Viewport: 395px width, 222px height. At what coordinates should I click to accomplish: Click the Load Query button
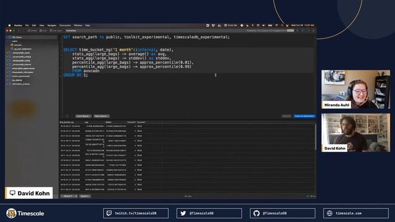83,117
